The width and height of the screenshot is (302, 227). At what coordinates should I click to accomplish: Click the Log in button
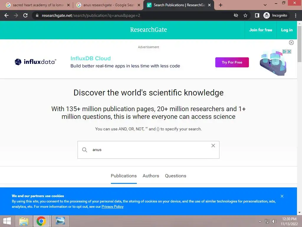coord(287,30)
